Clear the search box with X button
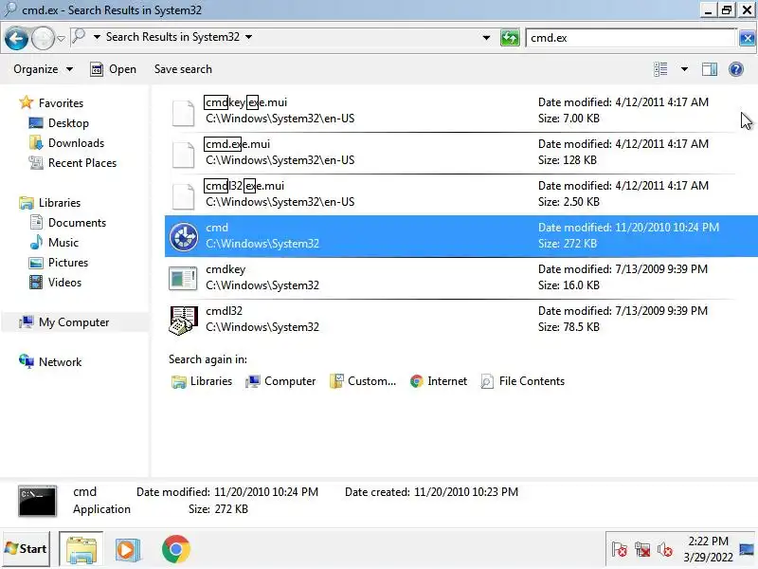This screenshot has width=758, height=569. (747, 38)
